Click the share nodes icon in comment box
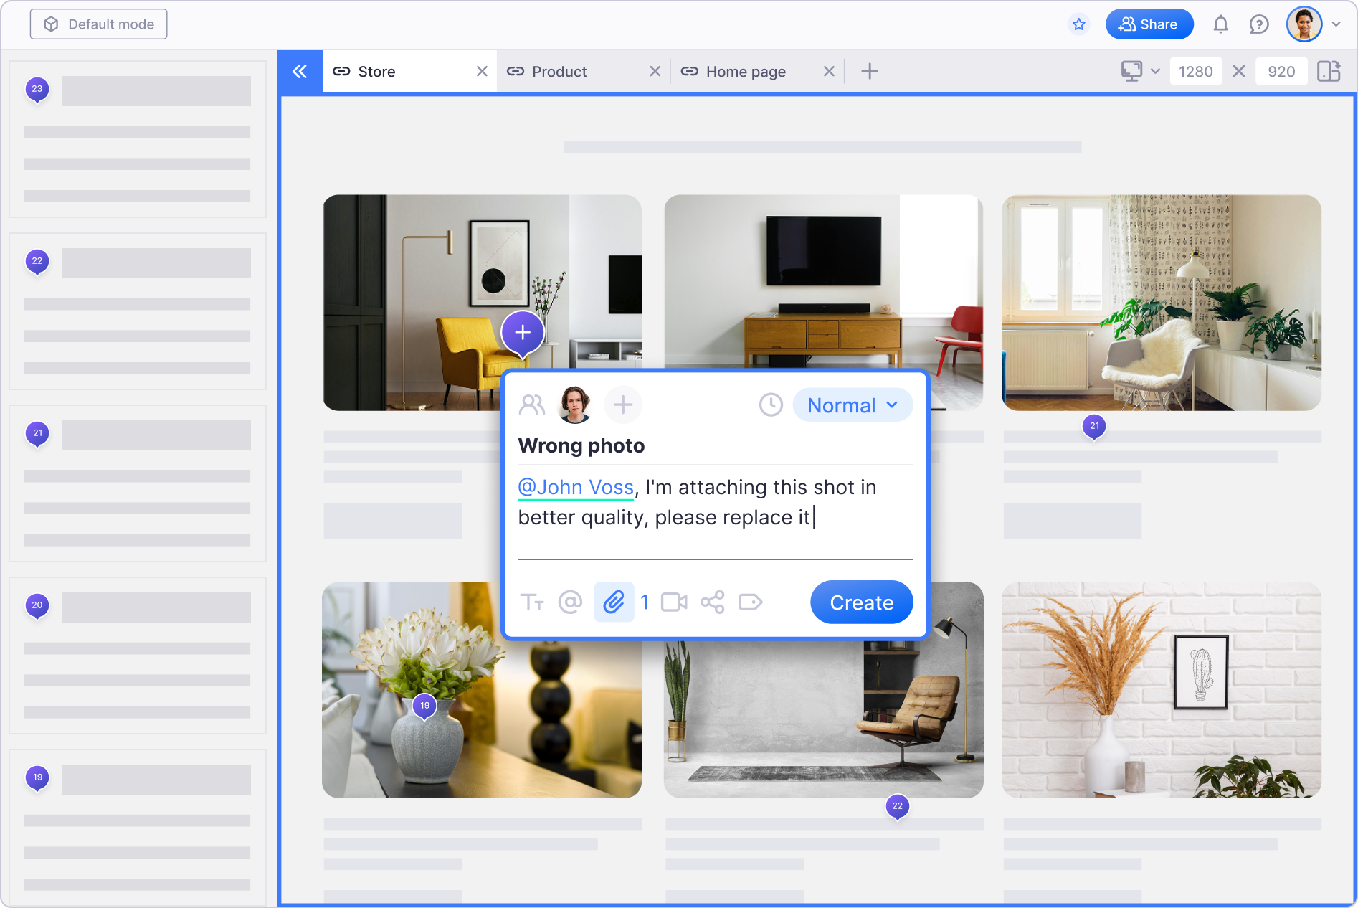The height and width of the screenshot is (908, 1358). [712, 602]
